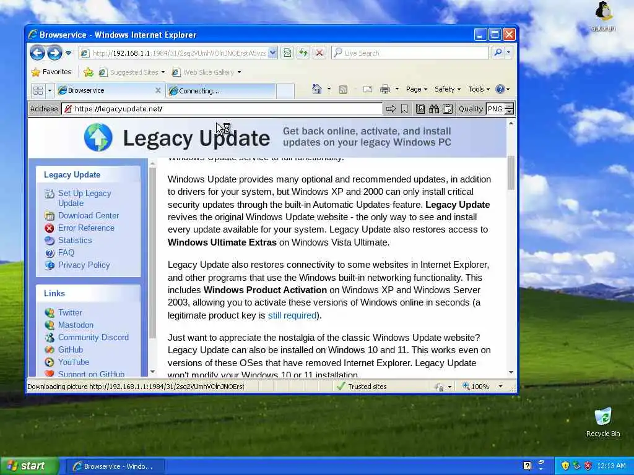Open the Community Discord link
The width and height of the screenshot is (634, 475).
[x=93, y=337]
